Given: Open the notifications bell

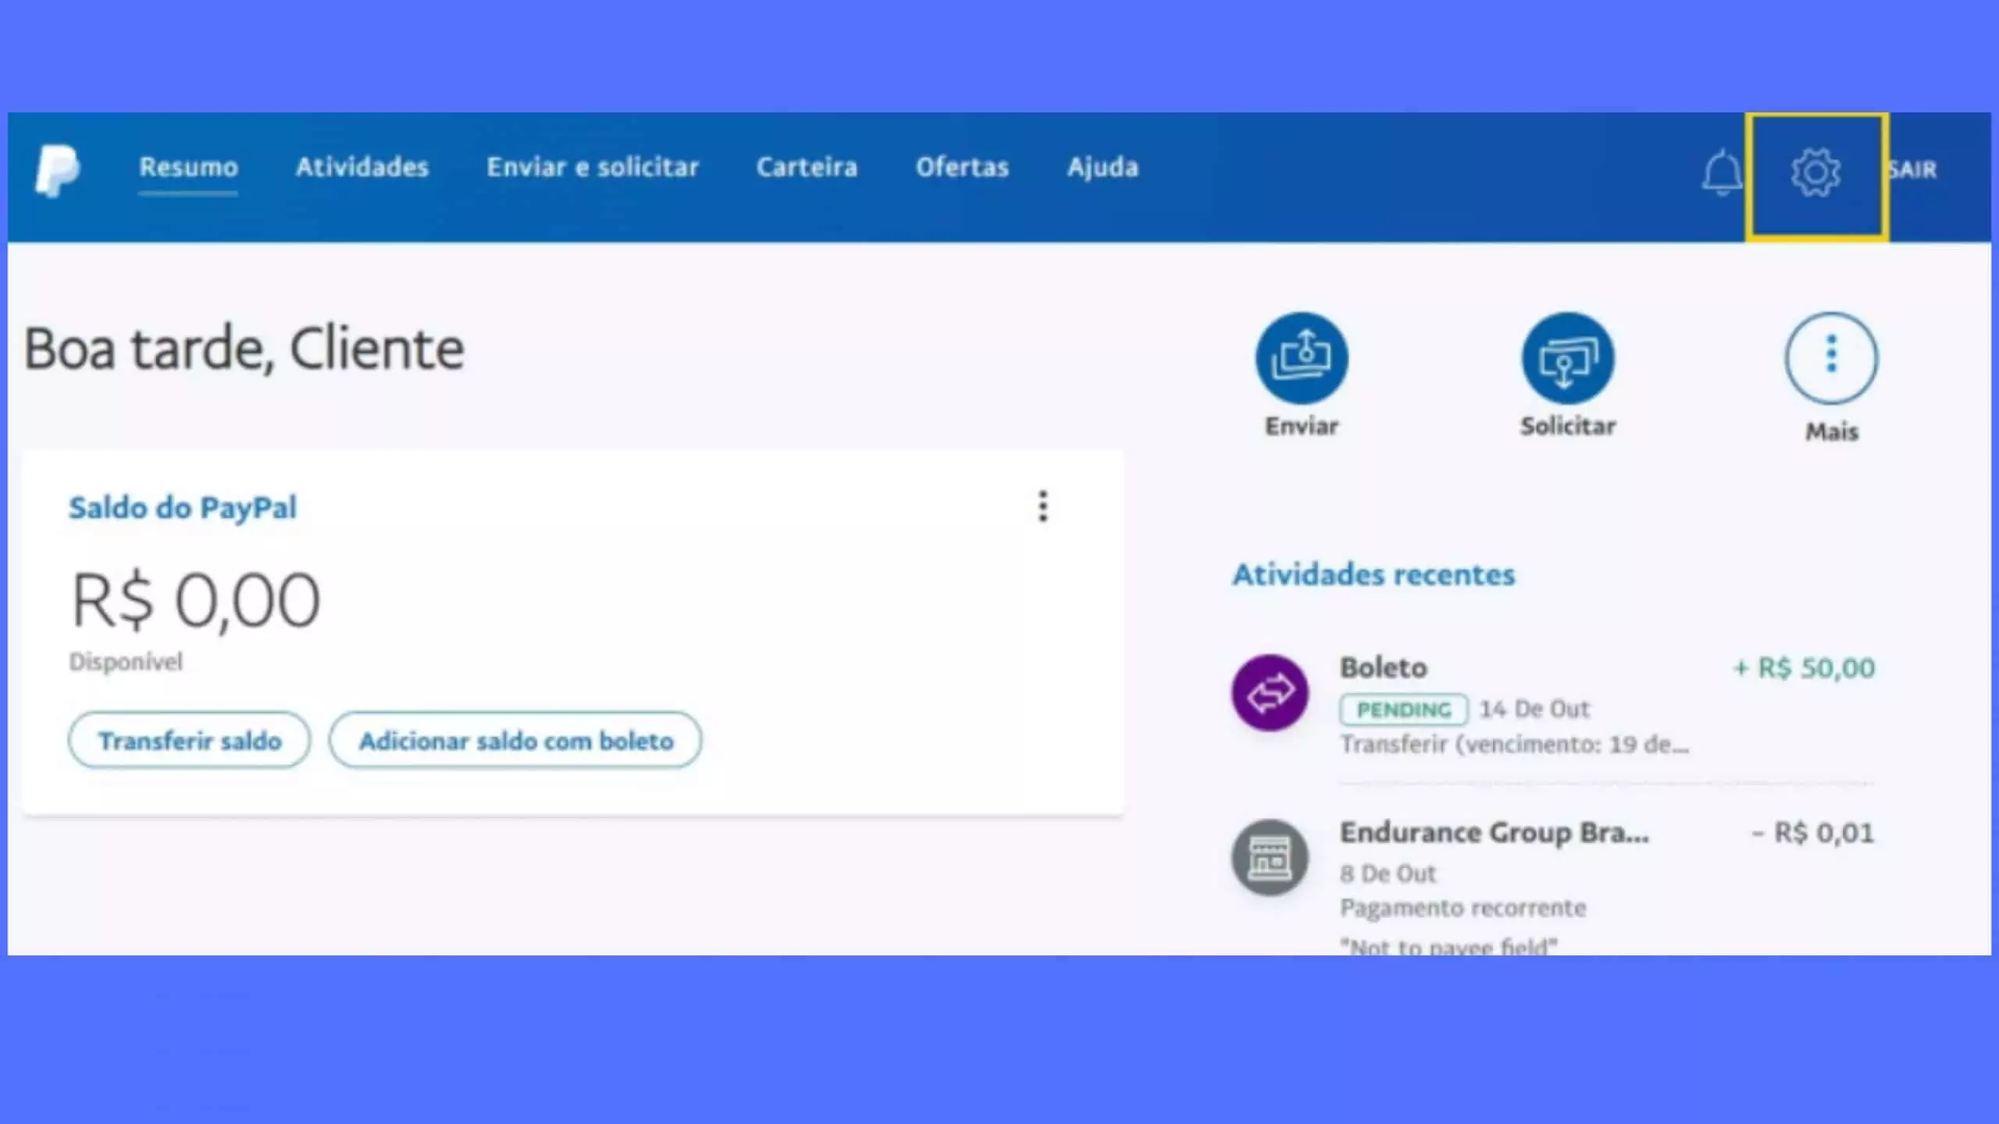Looking at the screenshot, I should [1721, 173].
